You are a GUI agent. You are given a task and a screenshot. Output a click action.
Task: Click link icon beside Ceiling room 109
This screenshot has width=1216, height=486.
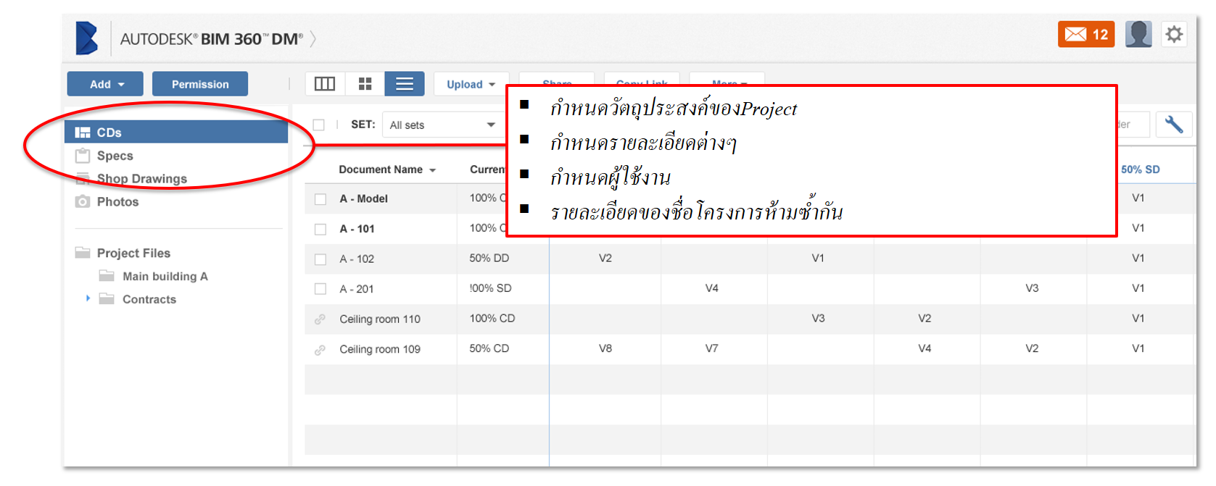320,350
